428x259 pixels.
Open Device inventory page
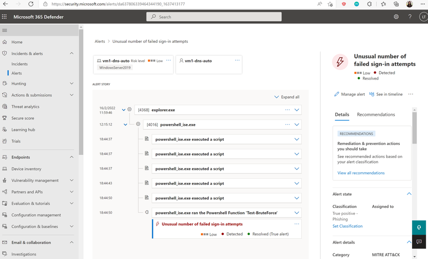tap(26, 169)
